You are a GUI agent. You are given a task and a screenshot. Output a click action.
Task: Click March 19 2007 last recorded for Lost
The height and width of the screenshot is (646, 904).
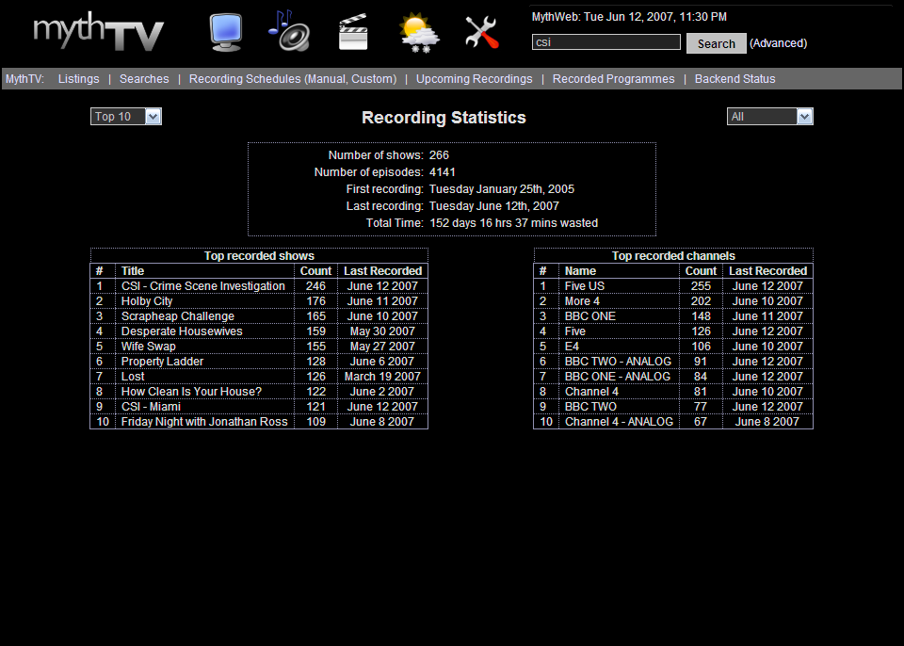[383, 376]
